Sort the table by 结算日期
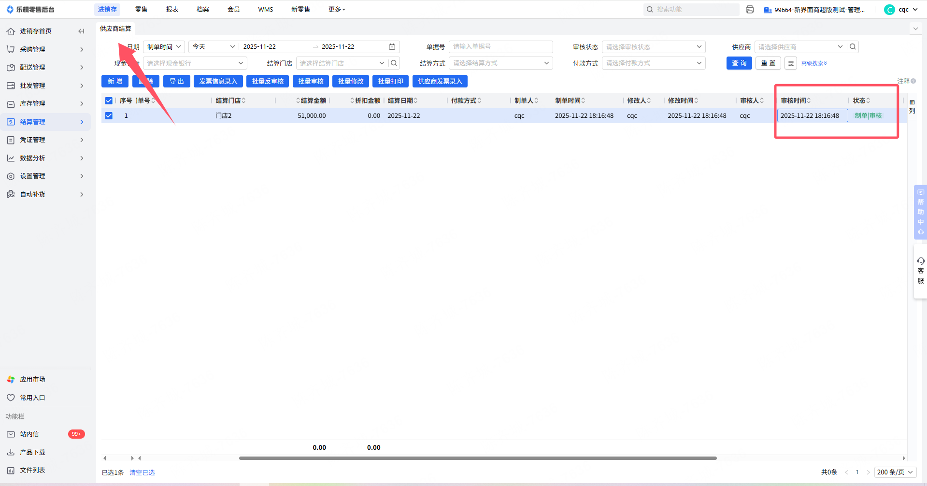 [415, 101]
